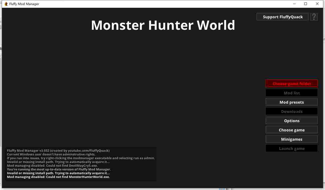Click the 'most up-to-date version' log line
The image size is (325, 190).
pyautogui.click(x=59, y=169)
